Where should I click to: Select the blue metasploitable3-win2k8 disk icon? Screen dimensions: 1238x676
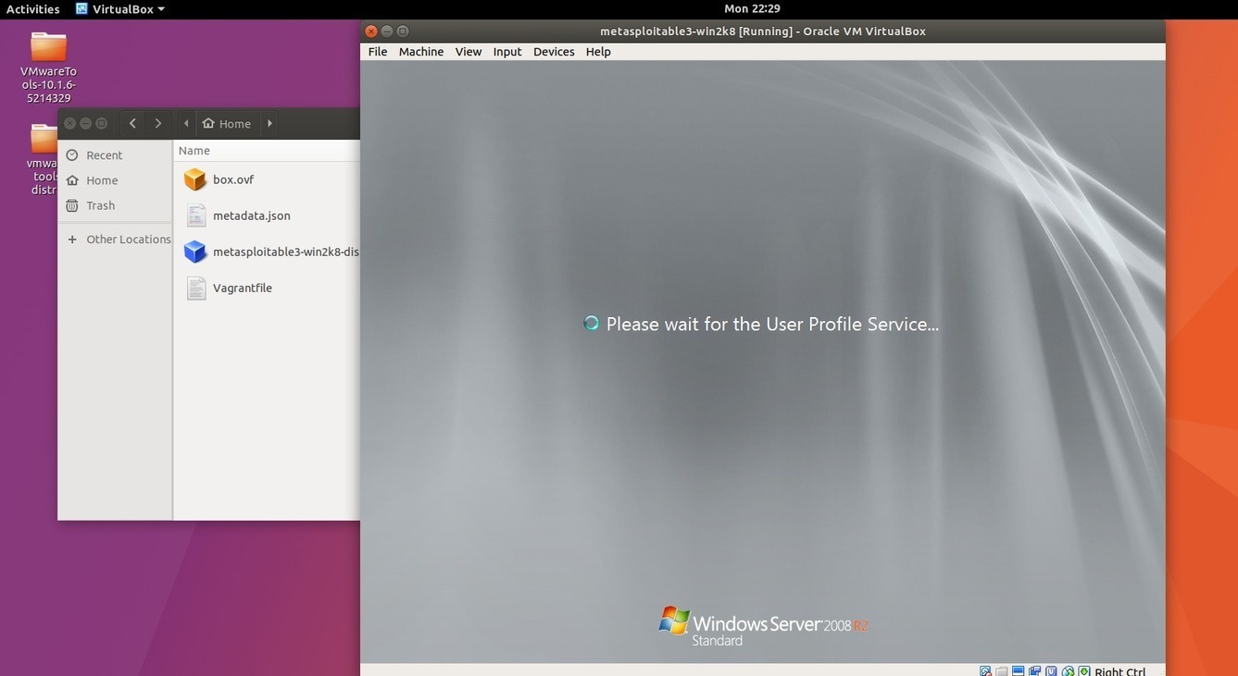[194, 252]
